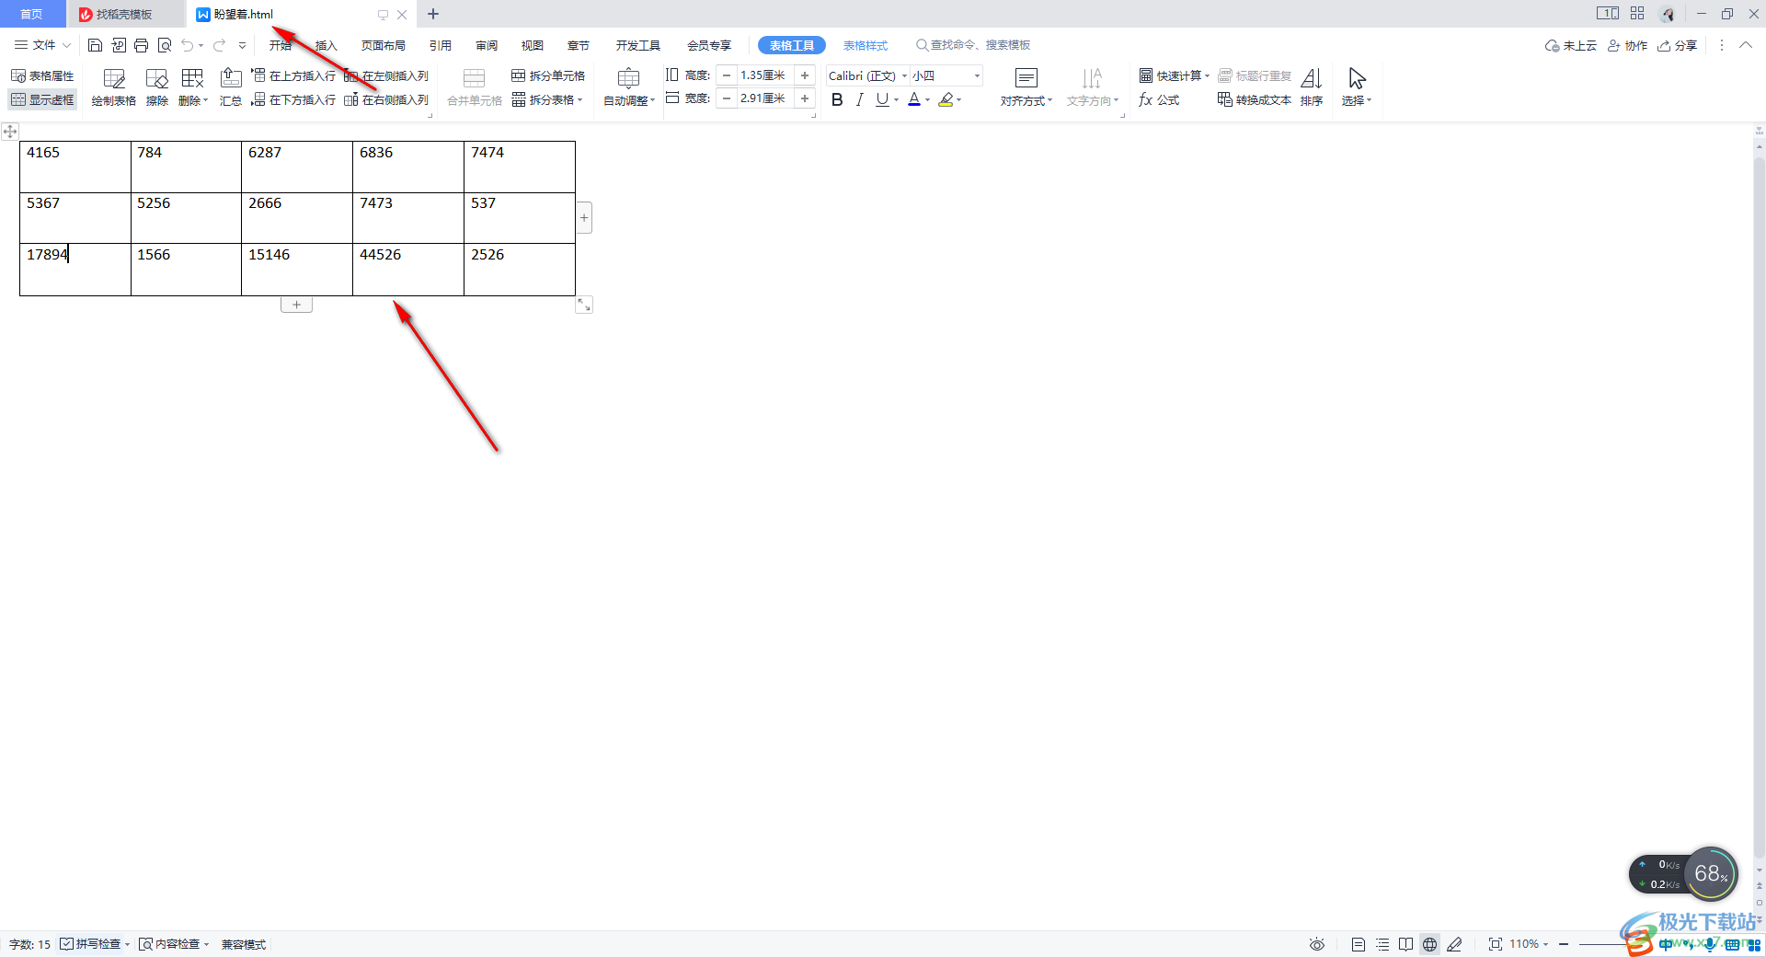Open the Select (选择) dropdown
Image resolution: width=1766 pixels, height=957 pixels.
[x=1357, y=88]
